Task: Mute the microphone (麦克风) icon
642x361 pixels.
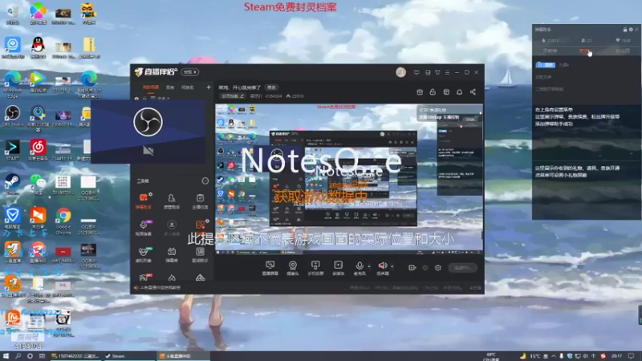Action: [x=360, y=266]
